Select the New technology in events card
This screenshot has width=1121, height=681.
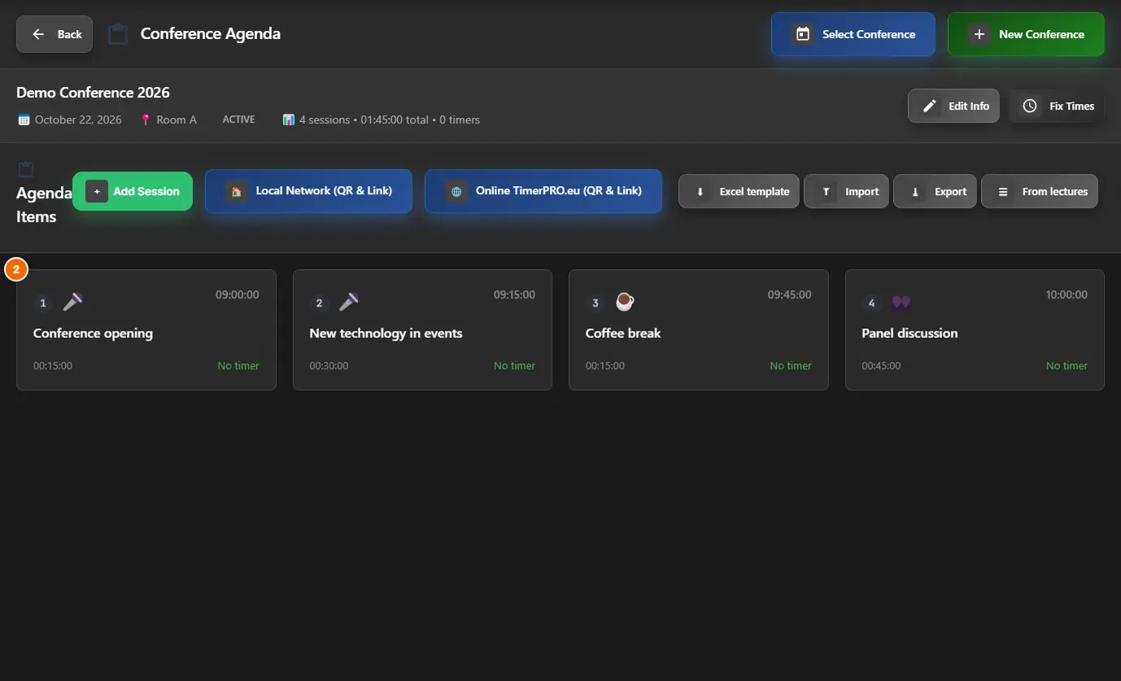pos(422,330)
